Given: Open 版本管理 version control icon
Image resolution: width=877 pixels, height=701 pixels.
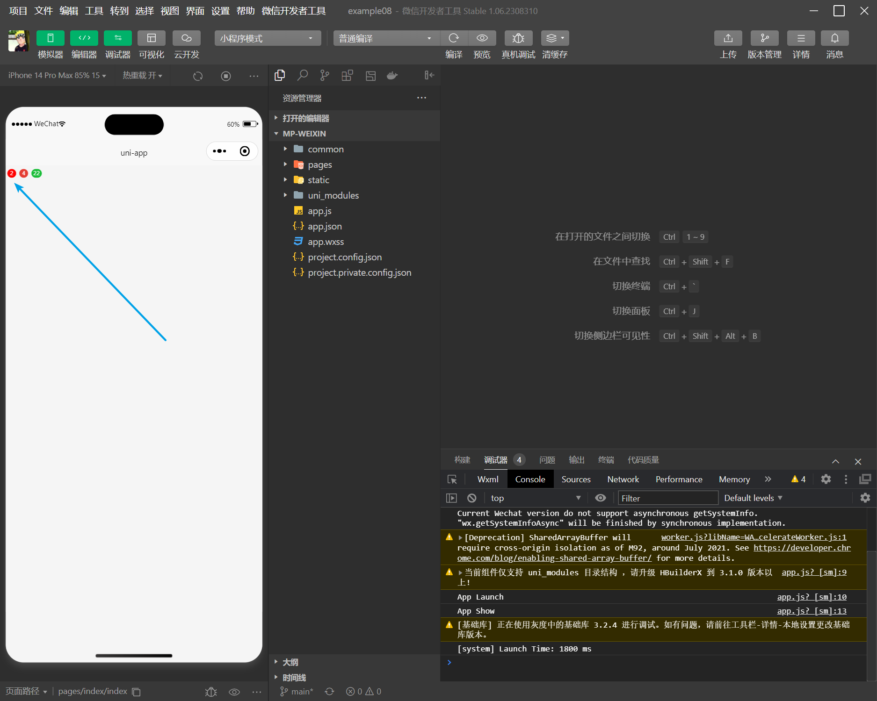Looking at the screenshot, I should click(765, 38).
